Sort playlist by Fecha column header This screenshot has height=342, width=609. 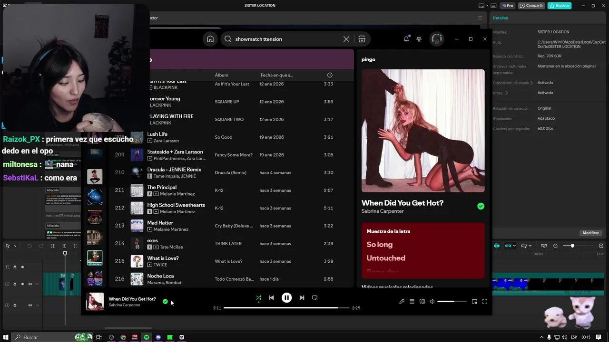point(277,75)
